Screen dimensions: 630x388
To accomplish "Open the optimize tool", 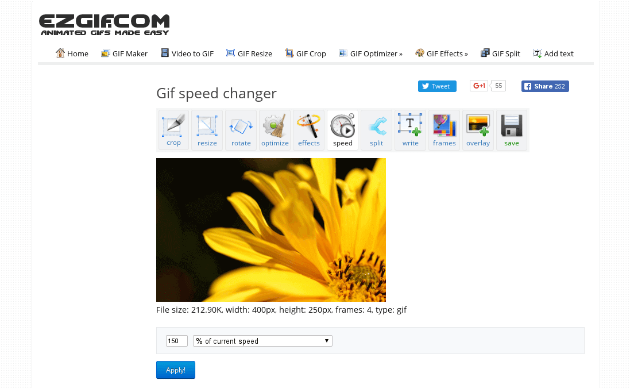I will click(275, 129).
